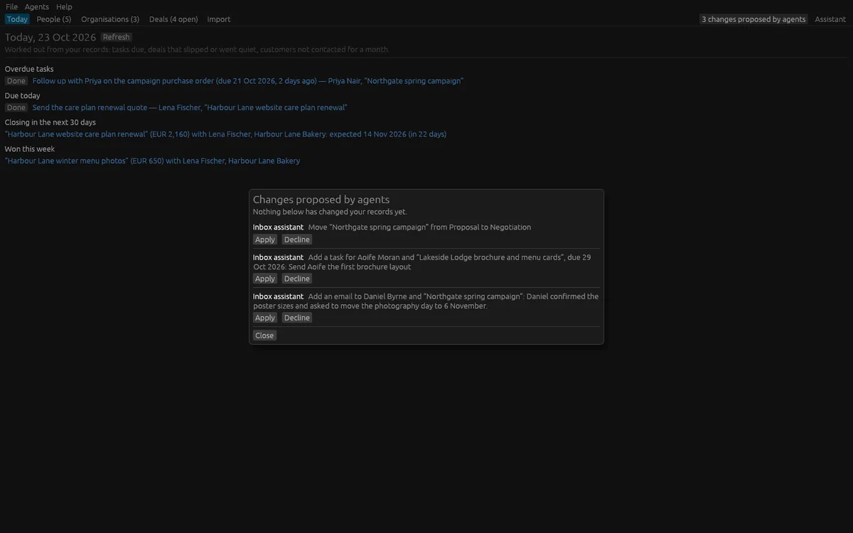
Task: Apply the Aoife Moran task proposal
Action: click(x=265, y=279)
